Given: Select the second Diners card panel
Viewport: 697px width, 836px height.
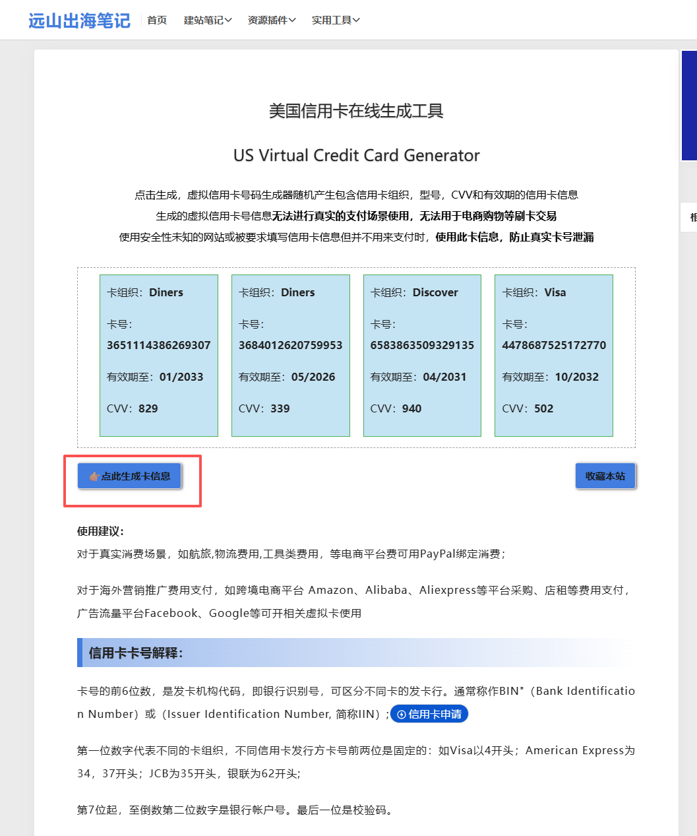Looking at the screenshot, I should point(290,355).
